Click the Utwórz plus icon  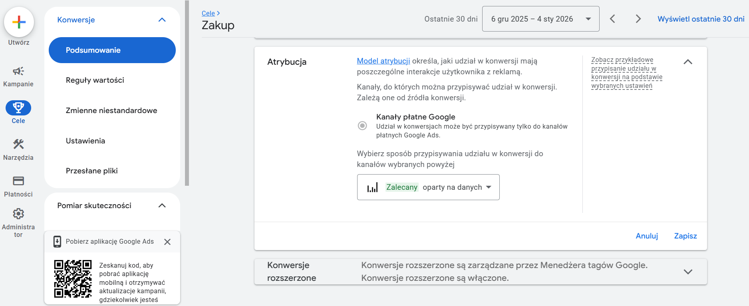click(x=19, y=22)
